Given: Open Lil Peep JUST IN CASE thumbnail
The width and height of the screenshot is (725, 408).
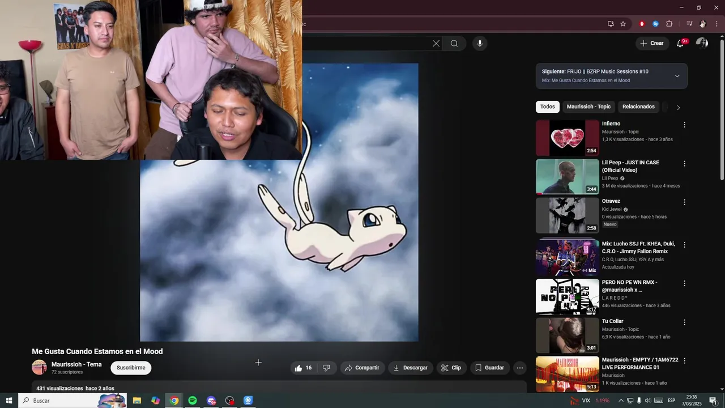Looking at the screenshot, I should (567, 177).
